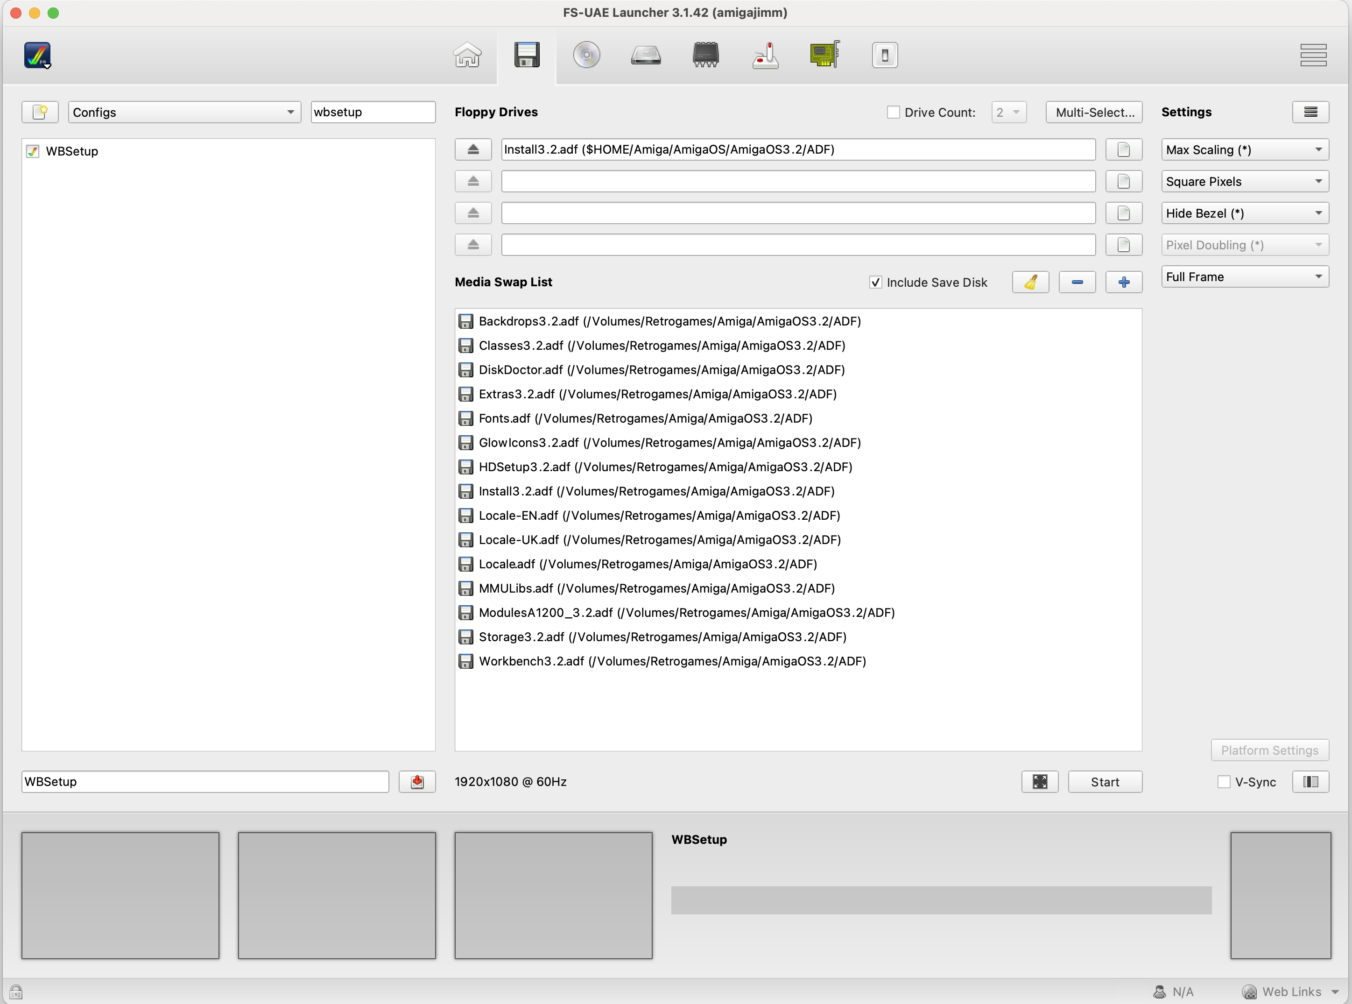This screenshot has width=1352, height=1004.
Task: Eject the Install3.2.adf floppy disk
Action: (x=473, y=149)
